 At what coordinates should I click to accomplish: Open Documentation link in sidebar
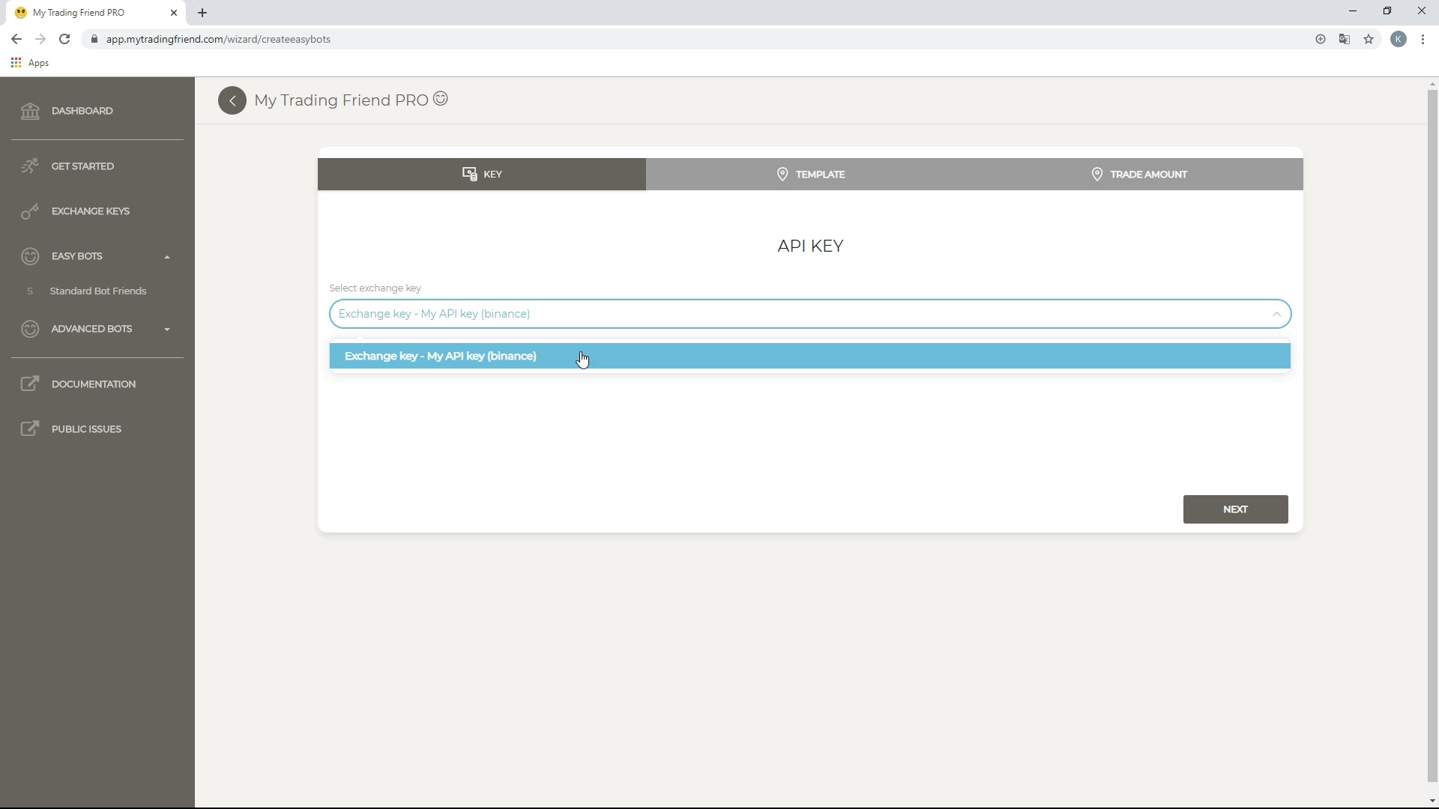[x=94, y=384]
